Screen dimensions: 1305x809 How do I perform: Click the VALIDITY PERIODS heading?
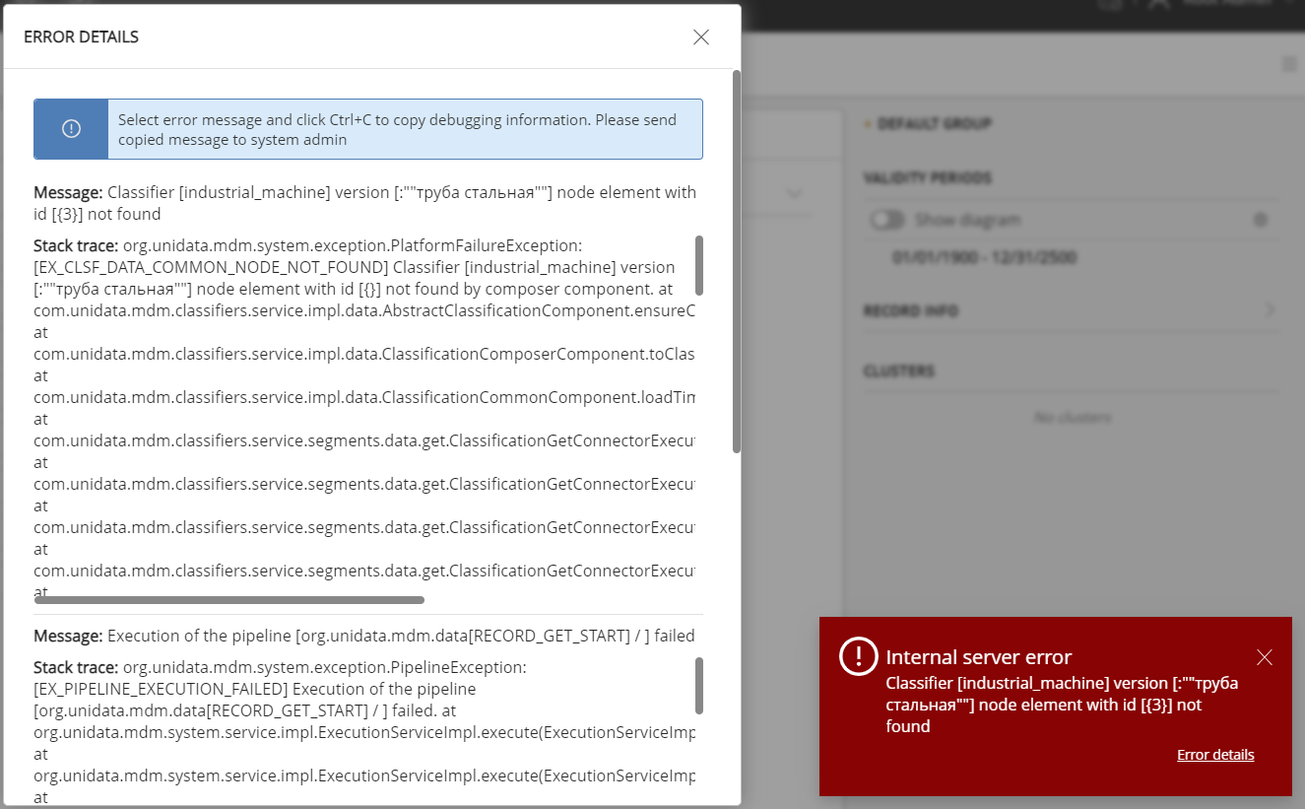point(927,177)
